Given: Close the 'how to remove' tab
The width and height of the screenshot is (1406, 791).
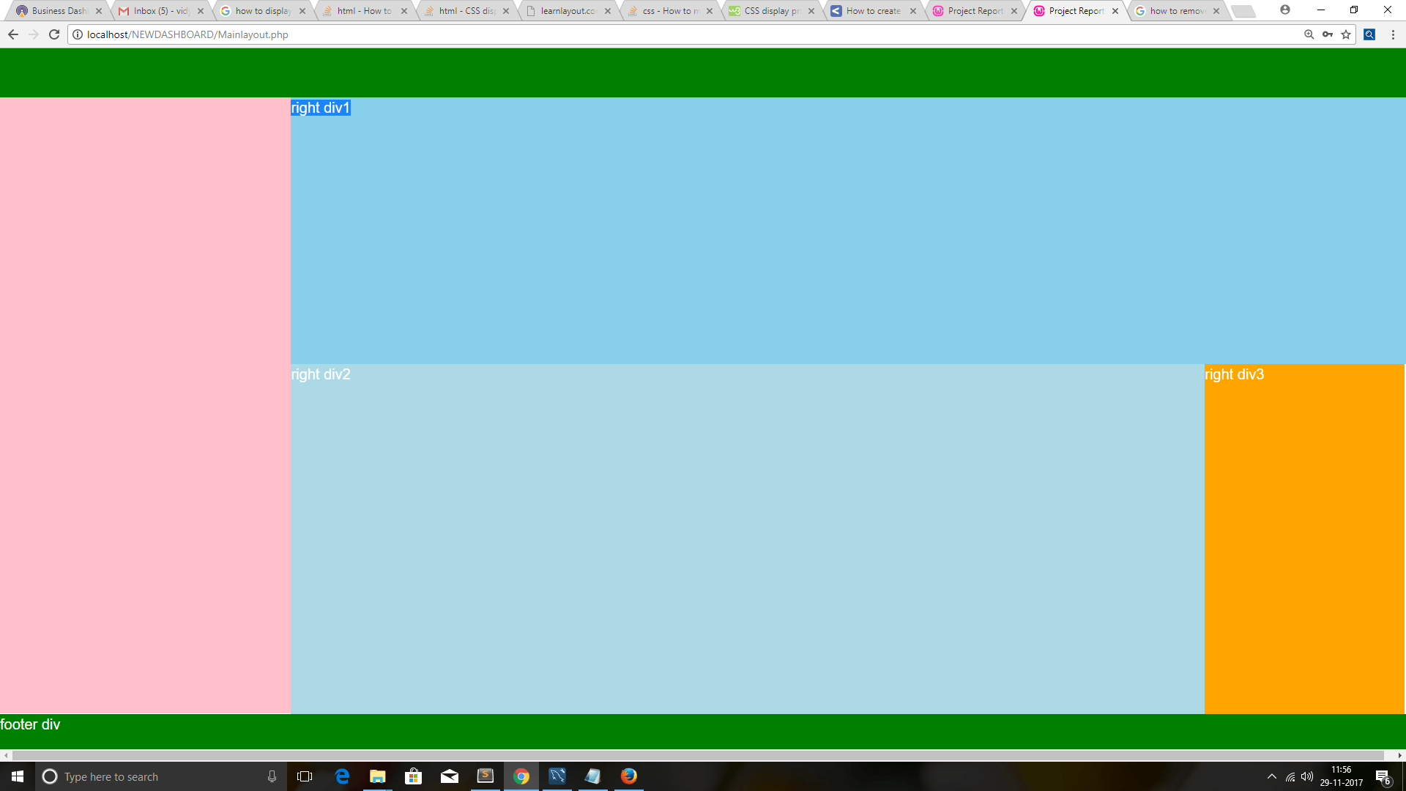Looking at the screenshot, I should click(1216, 11).
